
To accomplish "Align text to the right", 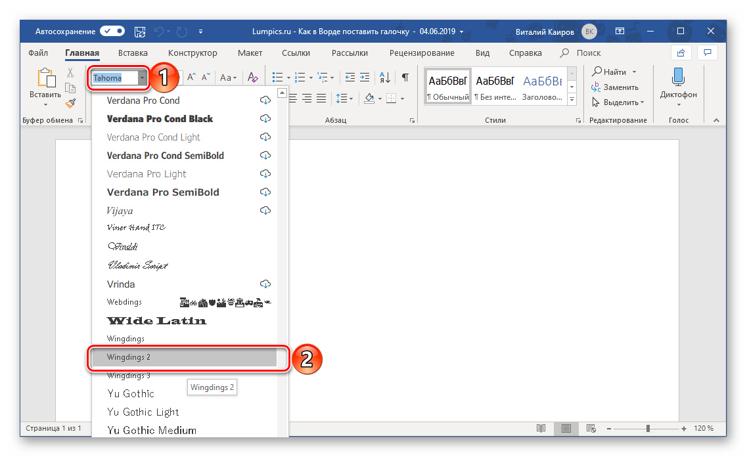I will [307, 98].
